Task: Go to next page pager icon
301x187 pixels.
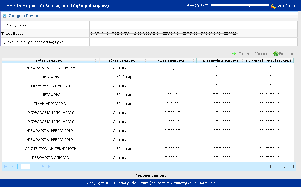Action: [x=43, y=166]
